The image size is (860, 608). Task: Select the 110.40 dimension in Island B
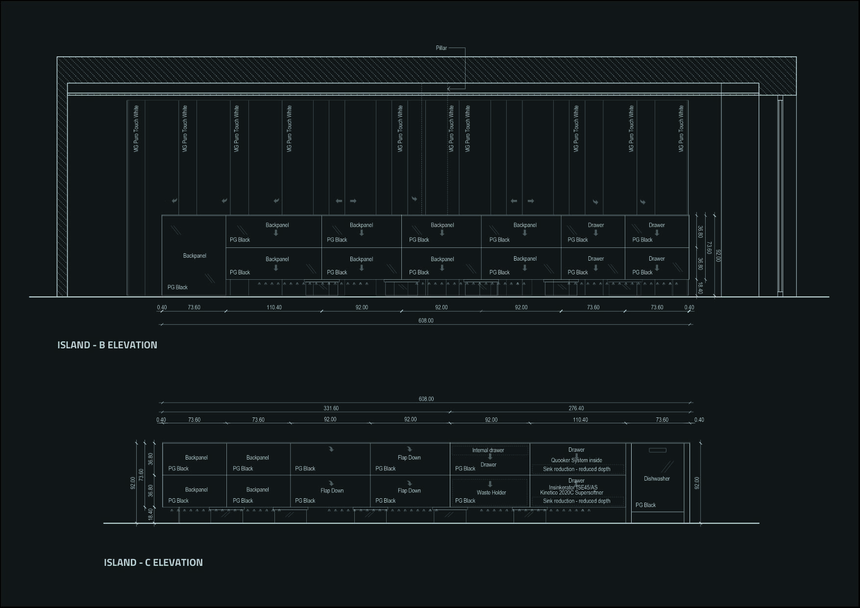coord(274,308)
